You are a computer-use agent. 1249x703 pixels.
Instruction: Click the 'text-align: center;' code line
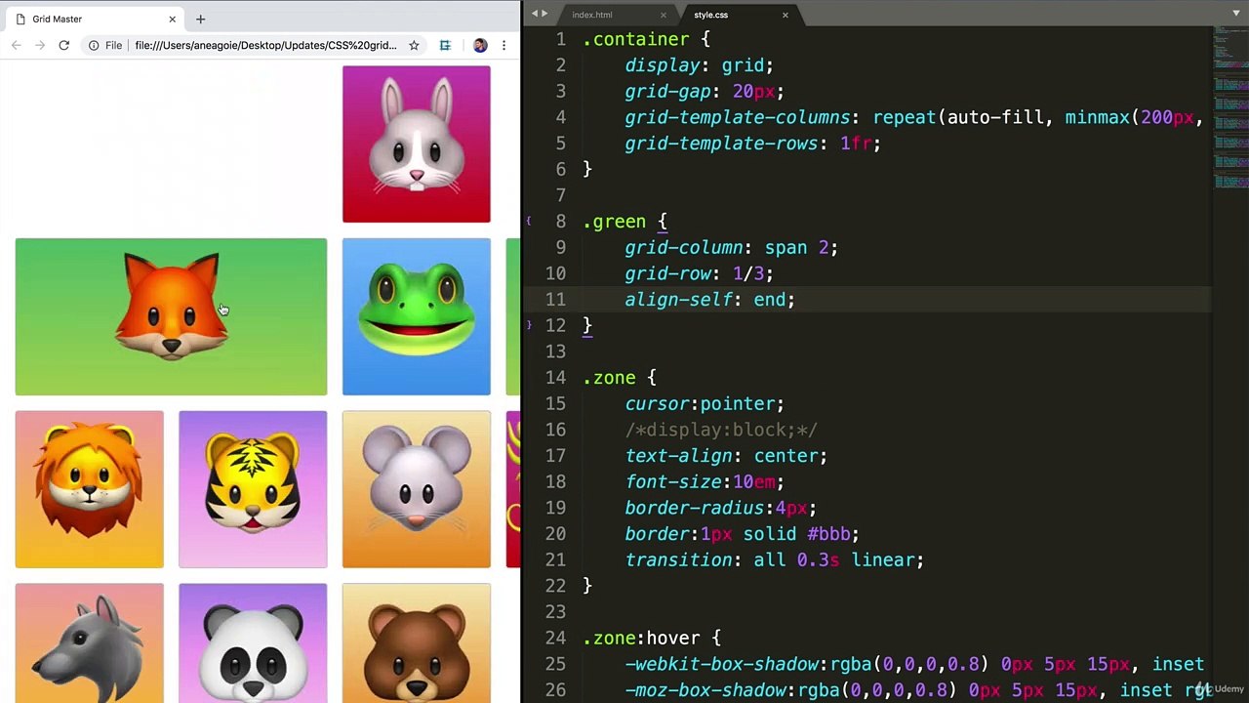point(726,456)
